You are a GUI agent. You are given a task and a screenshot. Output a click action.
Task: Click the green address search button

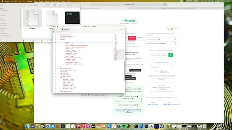171,55
